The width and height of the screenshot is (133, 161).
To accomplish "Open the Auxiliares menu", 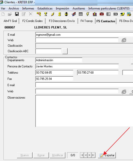I will [x=79, y=8].
